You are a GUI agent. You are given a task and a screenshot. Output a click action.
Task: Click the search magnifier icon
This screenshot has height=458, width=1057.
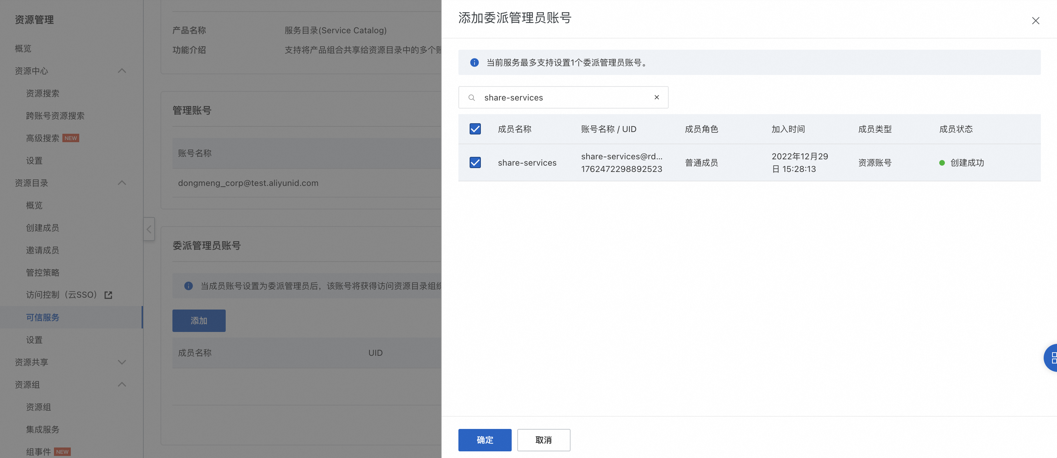[x=471, y=98]
